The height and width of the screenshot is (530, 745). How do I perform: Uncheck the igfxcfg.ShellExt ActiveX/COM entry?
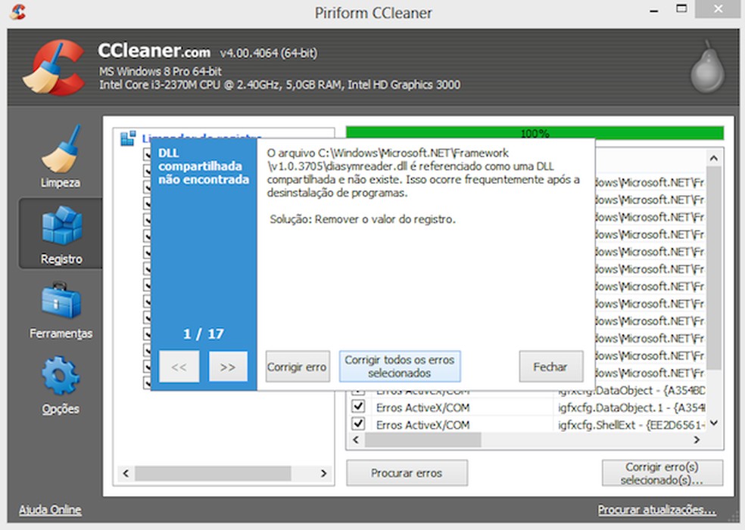(358, 425)
